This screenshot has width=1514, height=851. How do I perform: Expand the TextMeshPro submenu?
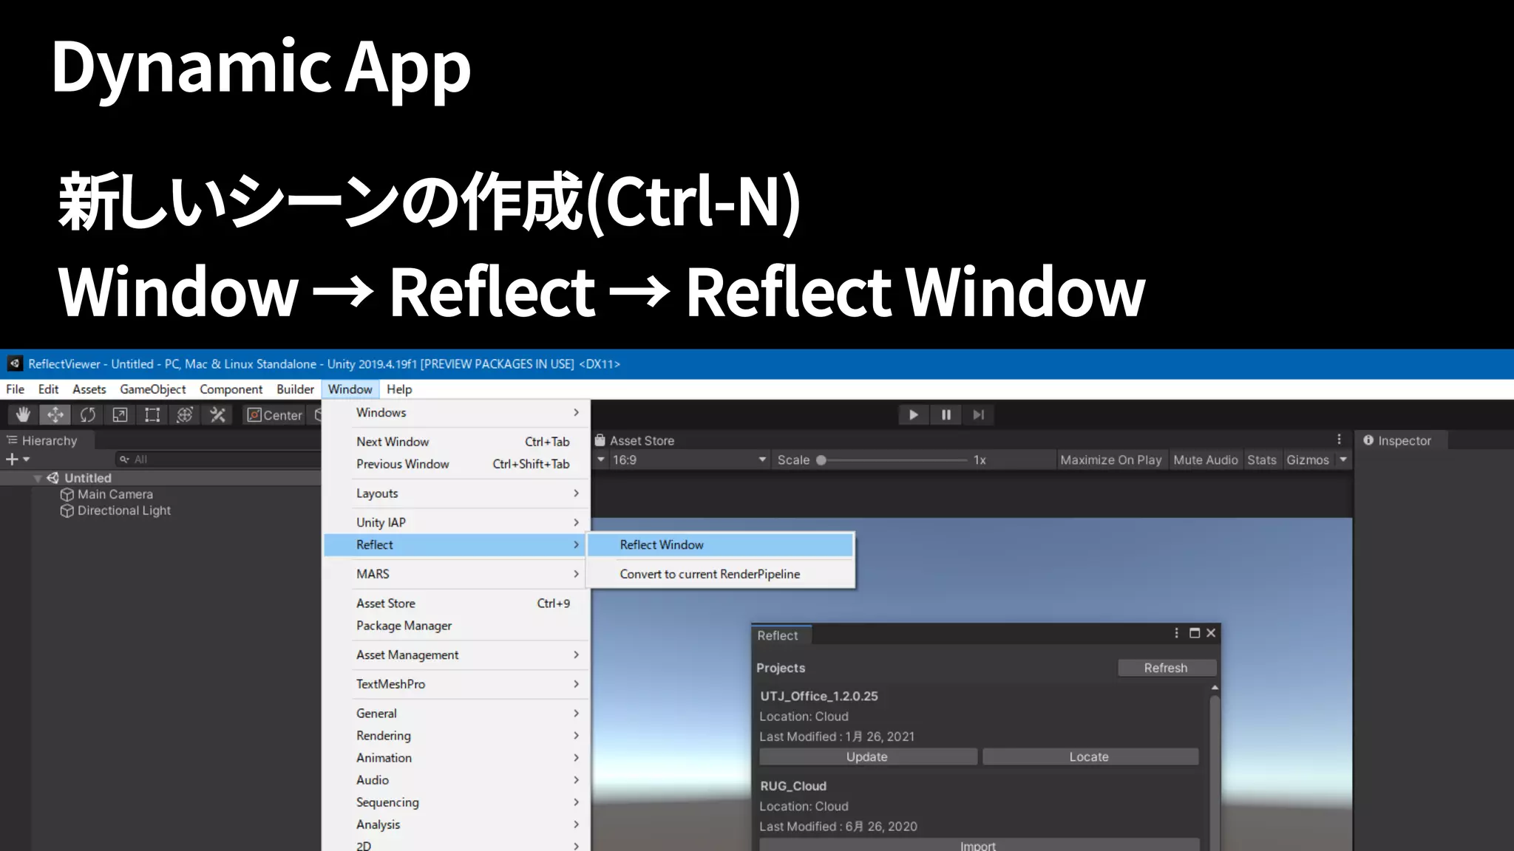click(457, 684)
